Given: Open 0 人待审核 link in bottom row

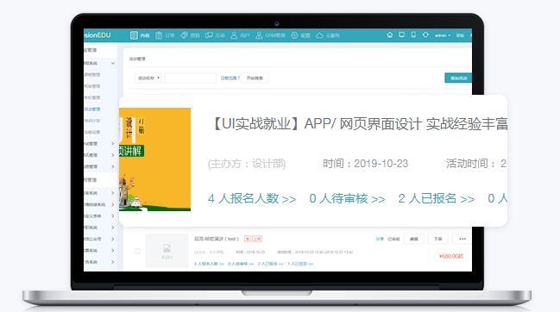Looking at the screenshot, I should pyautogui.click(x=241, y=264).
